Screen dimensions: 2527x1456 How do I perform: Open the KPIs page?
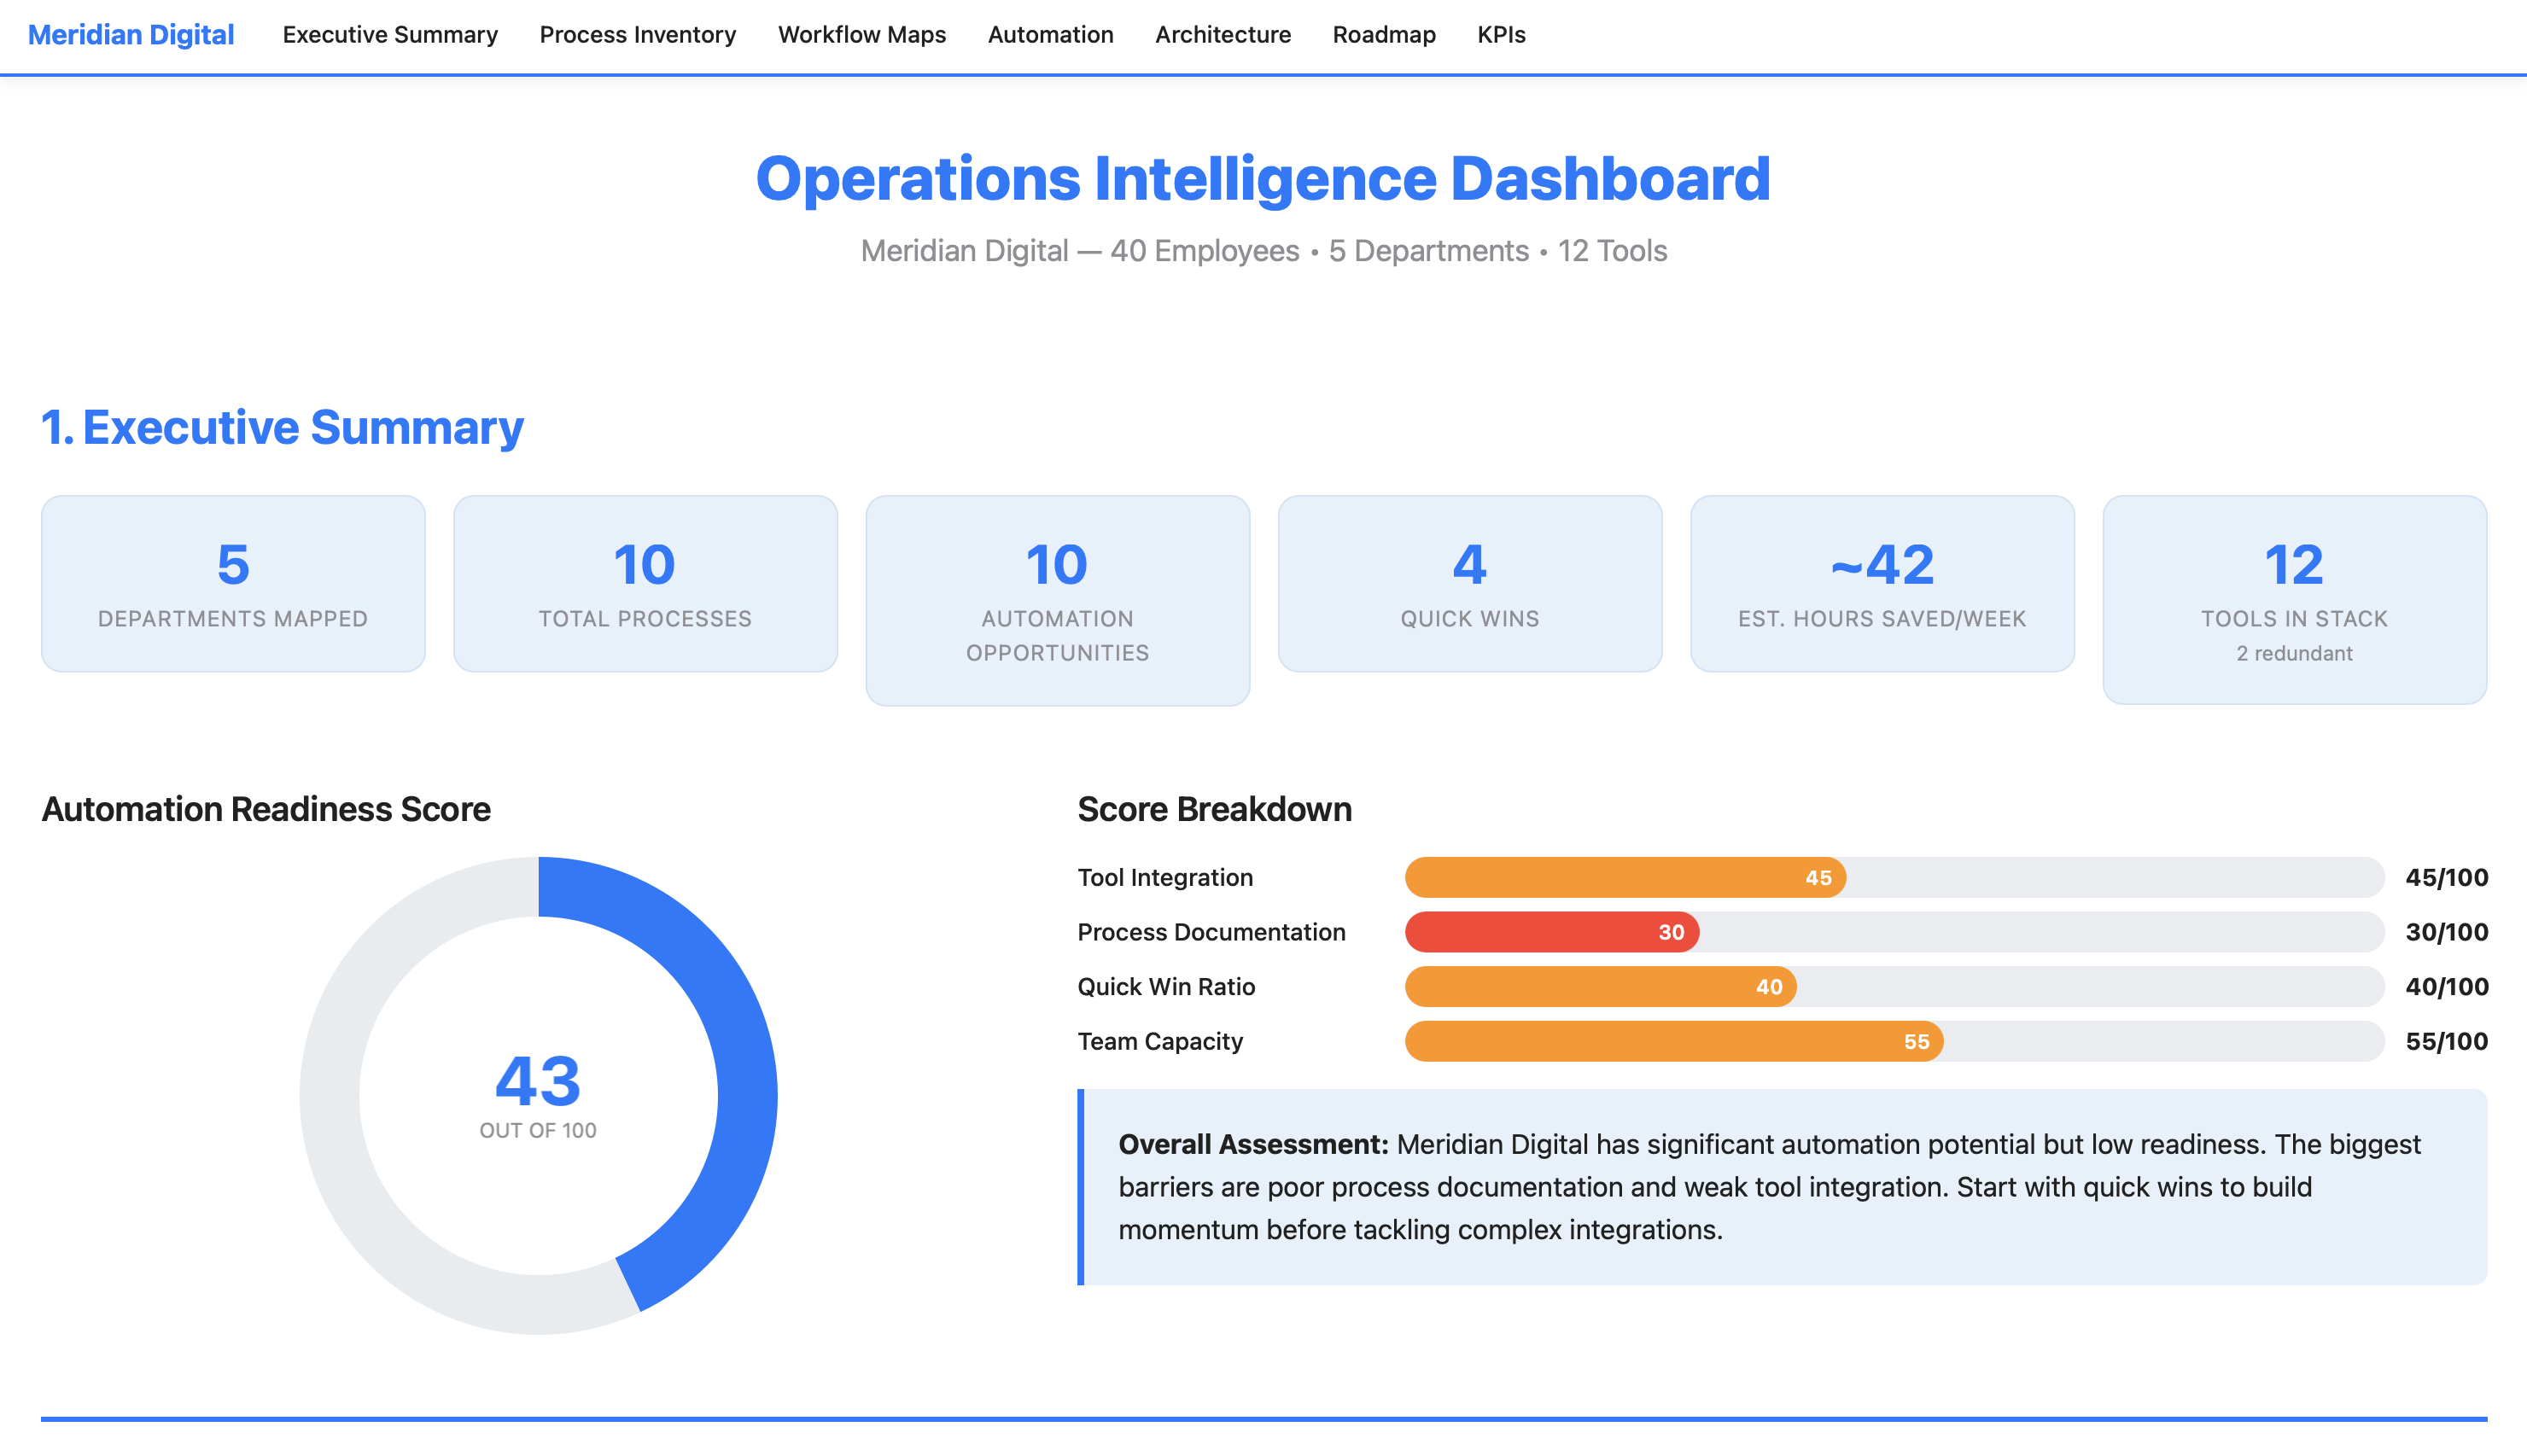pos(1501,35)
